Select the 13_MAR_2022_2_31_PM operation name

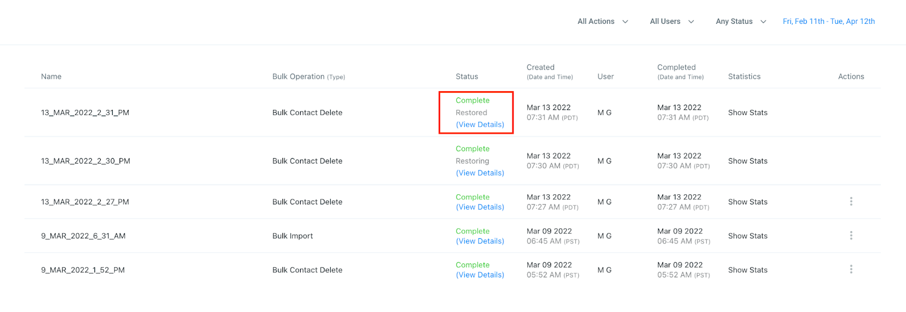click(x=85, y=113)
